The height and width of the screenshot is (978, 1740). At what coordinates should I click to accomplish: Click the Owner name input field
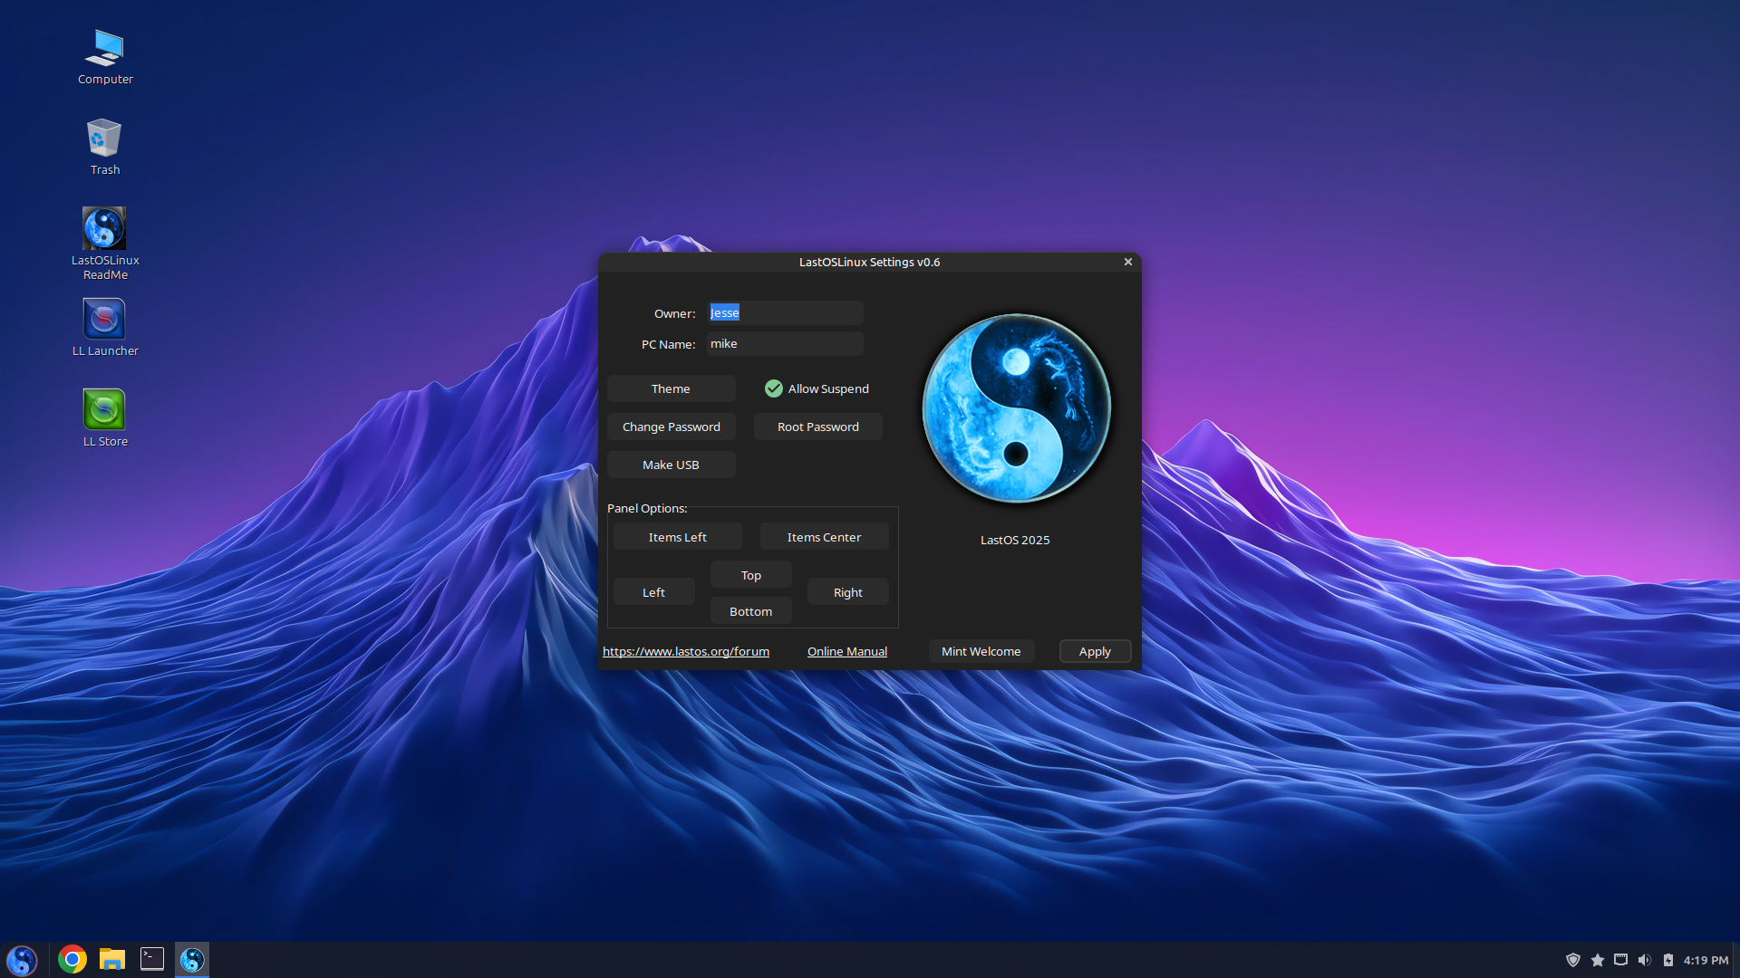coord(785,313)
